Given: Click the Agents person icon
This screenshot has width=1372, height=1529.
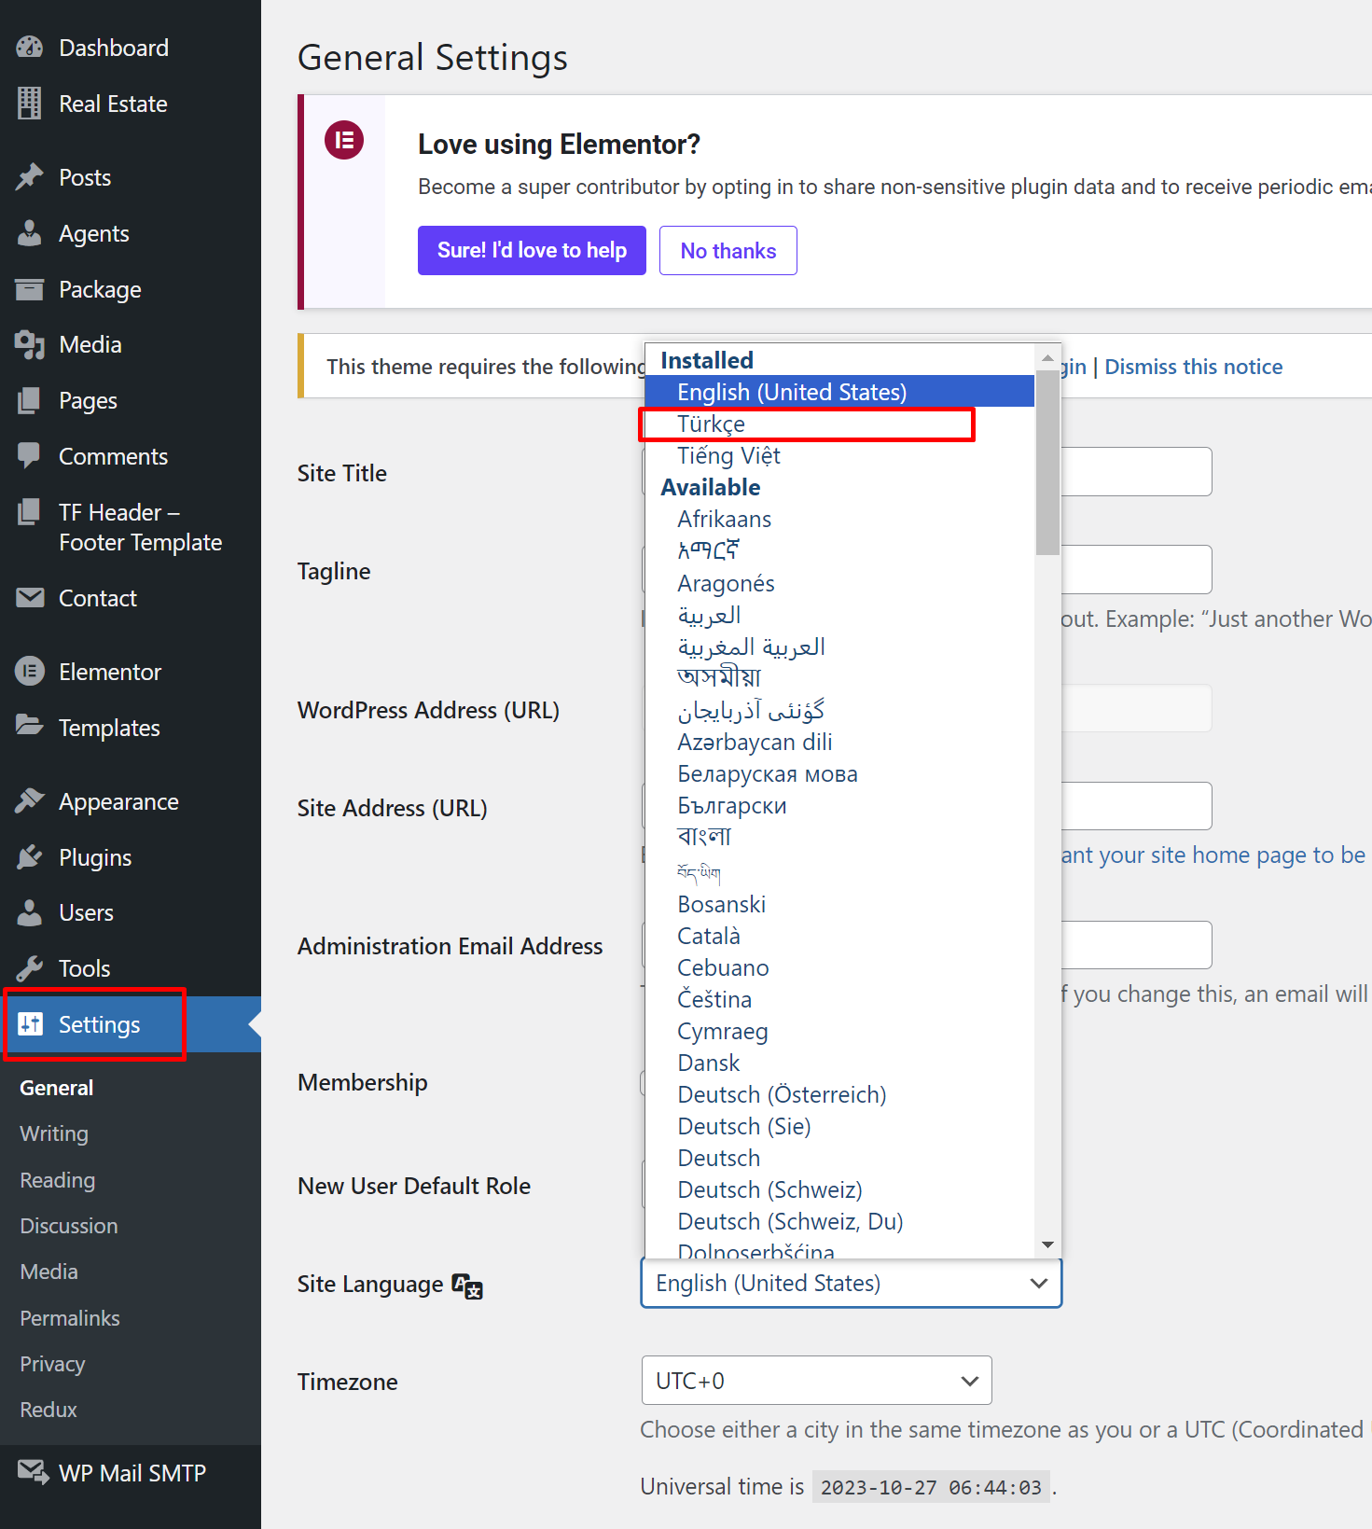Looking at the screenshot, I should 30,233.
